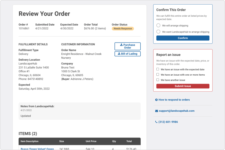
Task: Click the download icon on Purchase Order
Action: [121, 45]
